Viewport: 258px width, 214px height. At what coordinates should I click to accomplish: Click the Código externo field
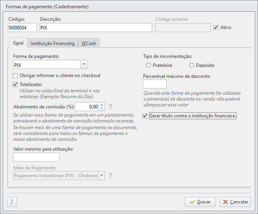(183, 28)
